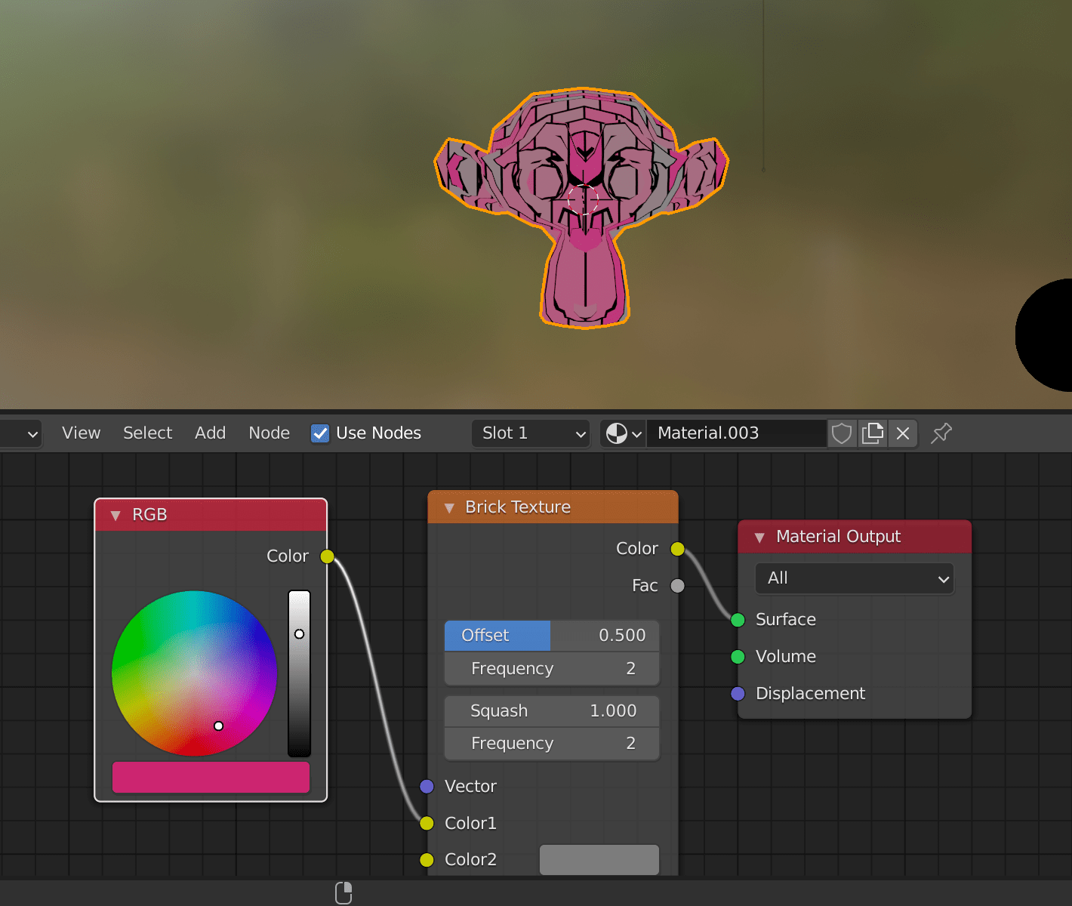Click the Offset Frequency field
The width and height of the screenshot is (1072, 906).
[552, 669]
